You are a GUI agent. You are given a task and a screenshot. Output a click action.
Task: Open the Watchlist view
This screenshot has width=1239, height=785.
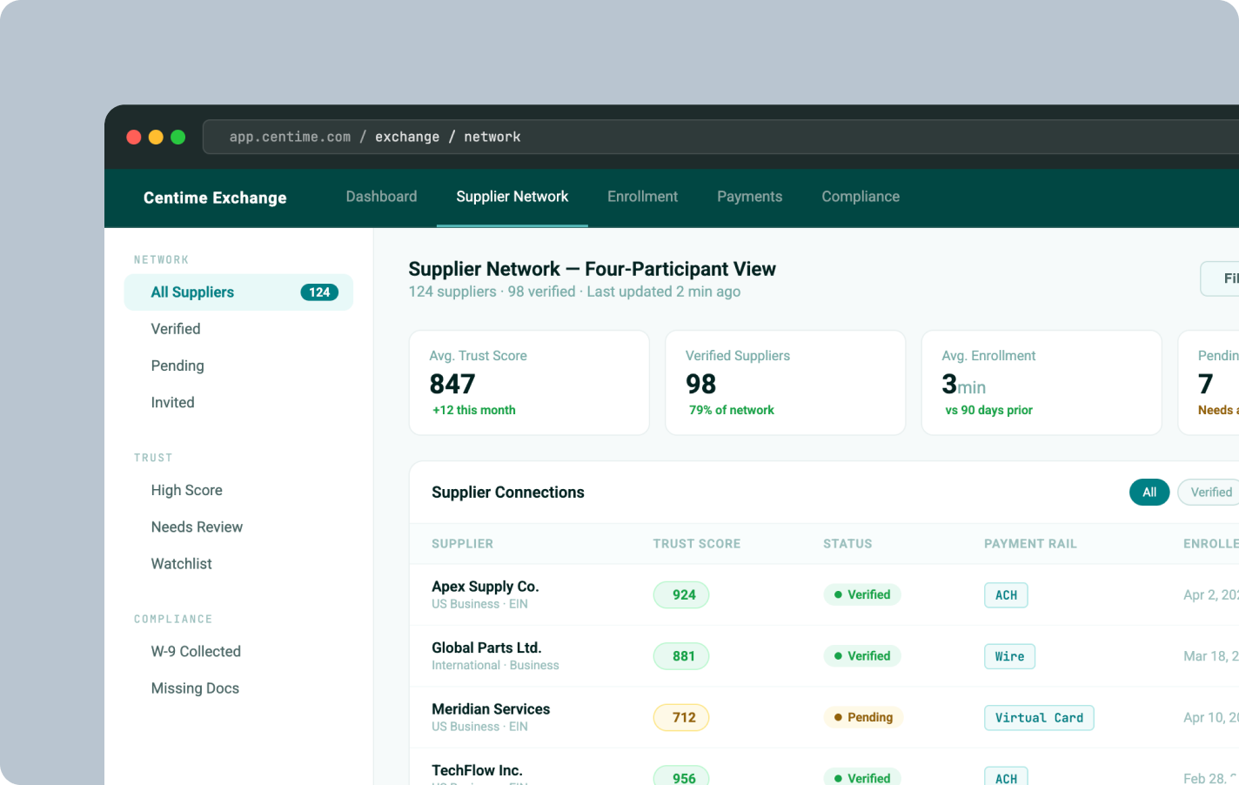[x=181, y=563]
